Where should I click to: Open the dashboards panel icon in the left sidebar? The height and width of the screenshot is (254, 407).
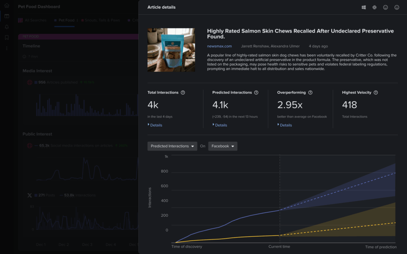7,16
